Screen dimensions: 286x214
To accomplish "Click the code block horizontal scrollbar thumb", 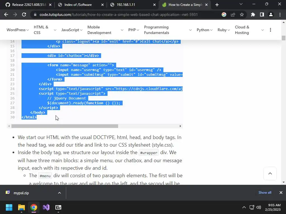I will (65, 126).
